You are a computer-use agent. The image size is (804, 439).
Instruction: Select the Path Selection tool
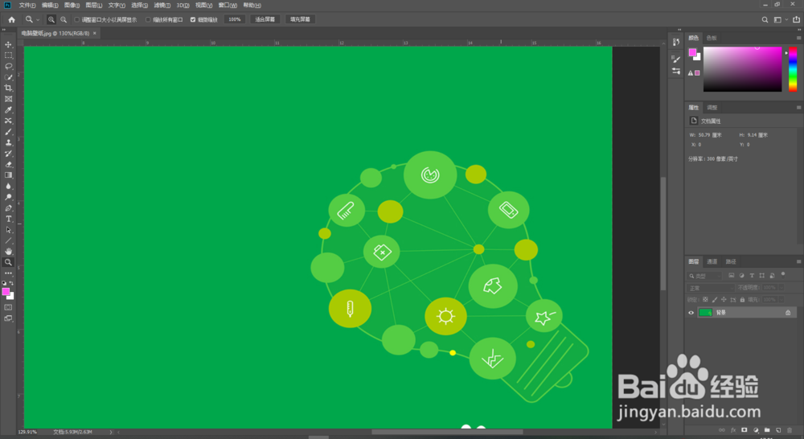tap(8, 230)
